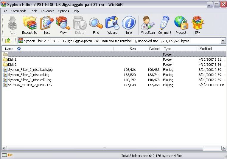
Task: Click status text "Total 2 folders and 647,176 bytes"
Action: [146, 156]
